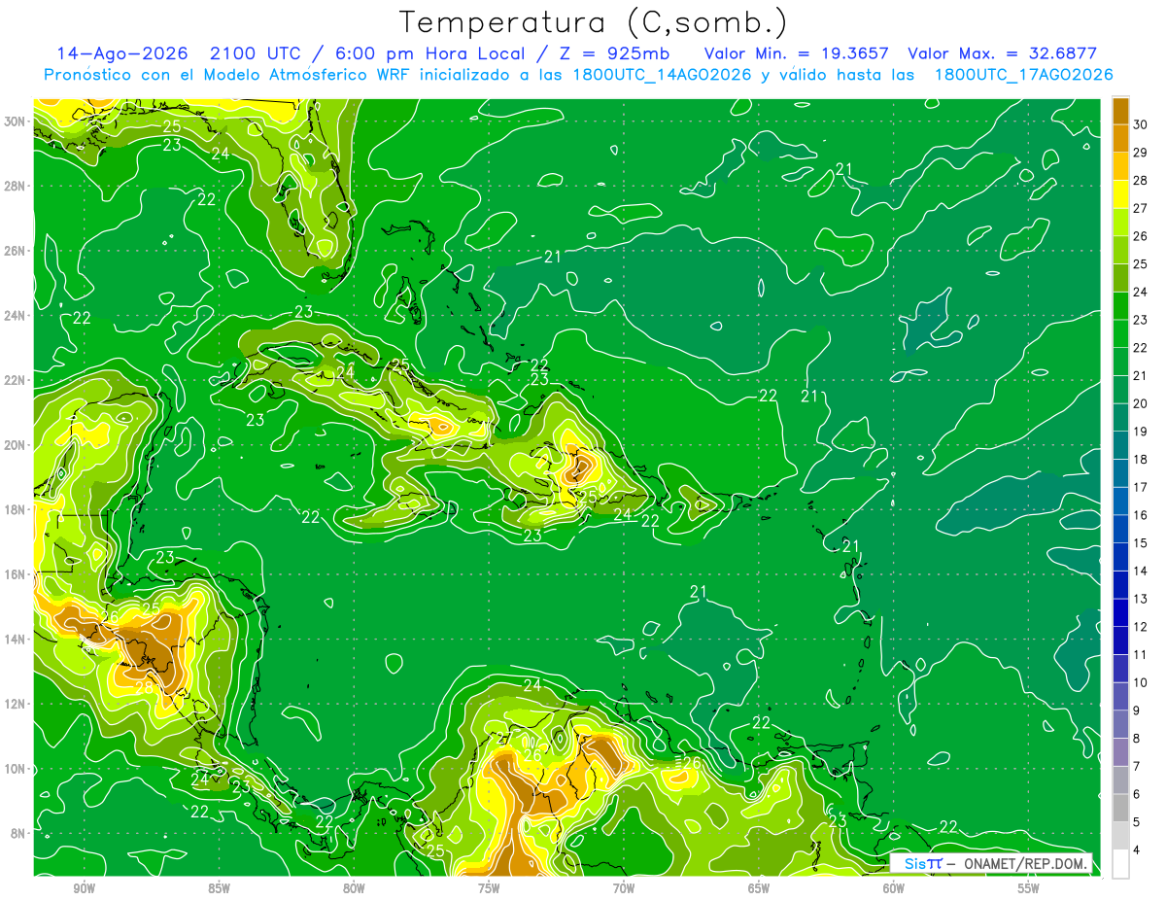The image size is (1166, 901).
Task: Click 'Valor Max. = 32.6877' text
Action: pos(1002,53)
